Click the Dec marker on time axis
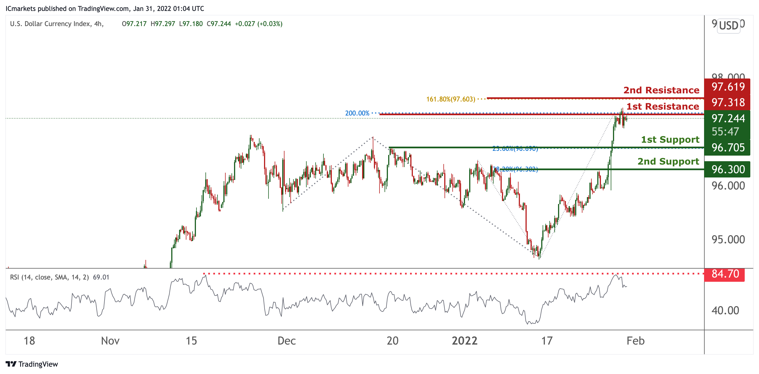 click(x=286, y=341)
